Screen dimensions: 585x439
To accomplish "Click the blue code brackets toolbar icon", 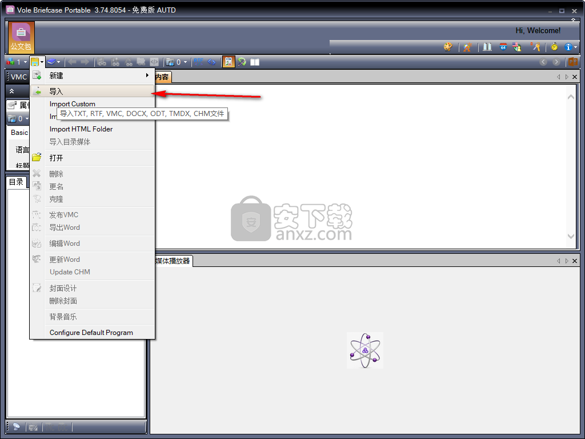I will click(211, 62).
